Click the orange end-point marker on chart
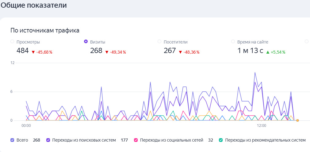The width and height of the screenshot is (310, 152). [x=297, y=120]
